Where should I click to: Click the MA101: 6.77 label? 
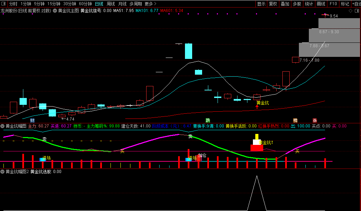pos(147,11)
